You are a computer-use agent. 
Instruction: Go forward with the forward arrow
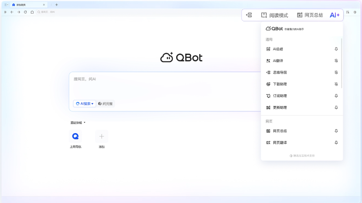click(x=19, y=12)
